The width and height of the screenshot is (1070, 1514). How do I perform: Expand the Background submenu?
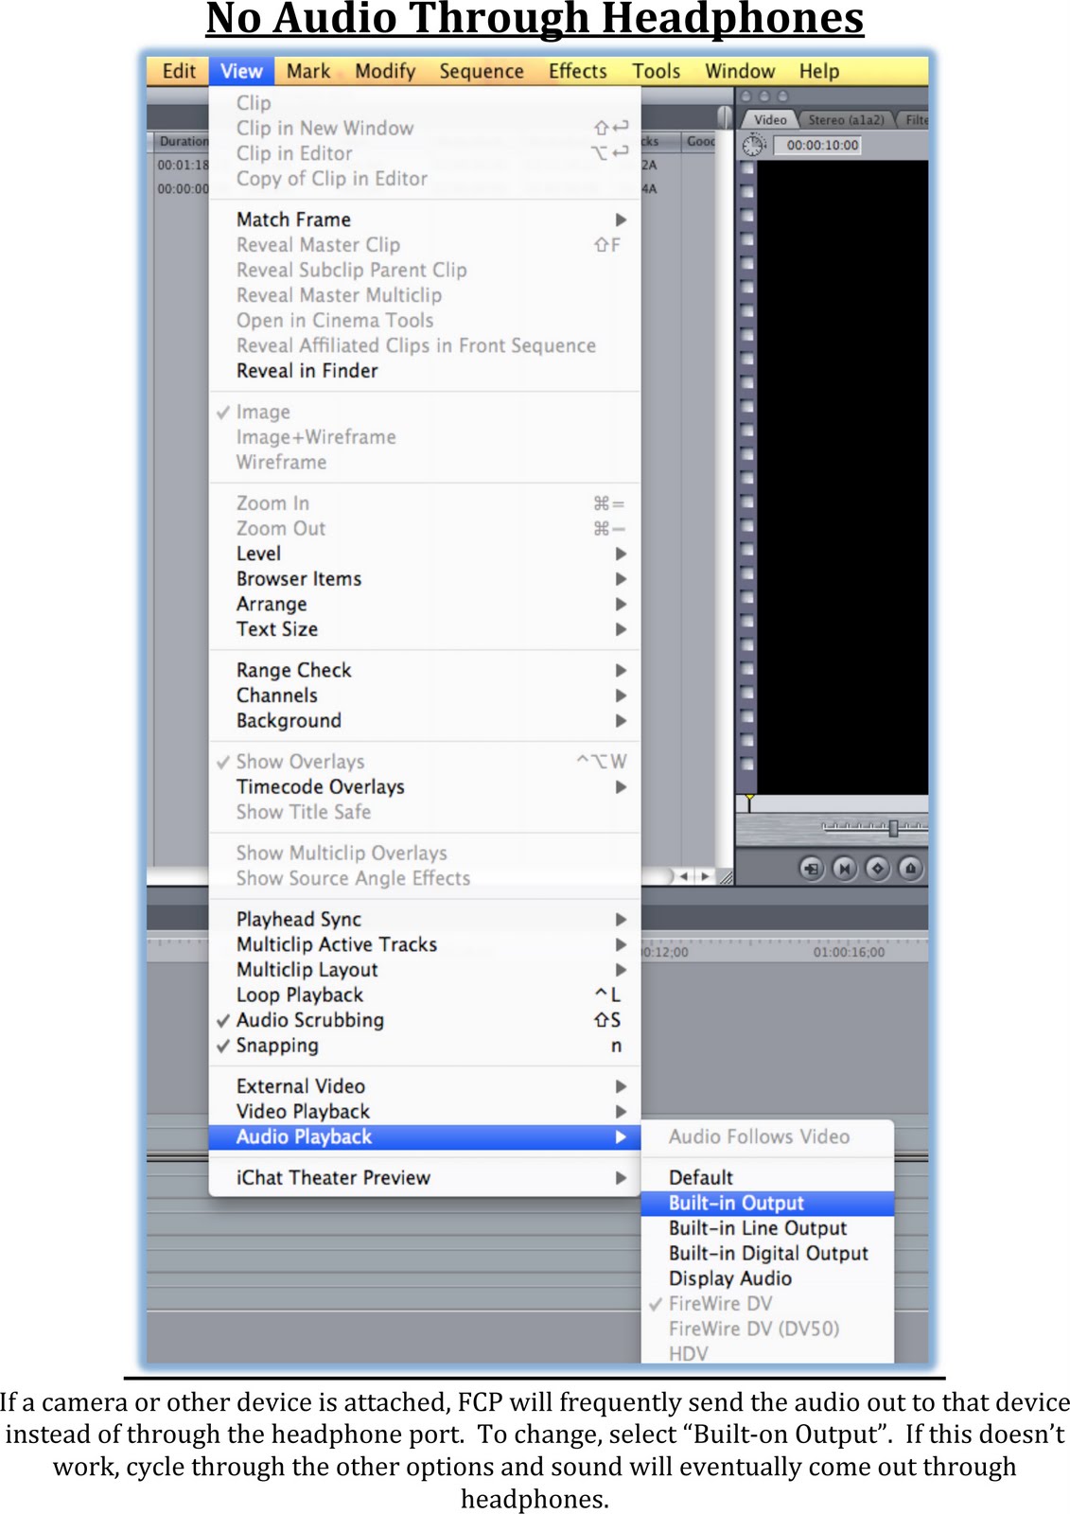424,721
